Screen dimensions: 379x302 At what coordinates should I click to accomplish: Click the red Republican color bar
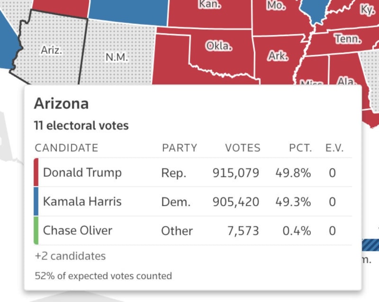[36, 172]
